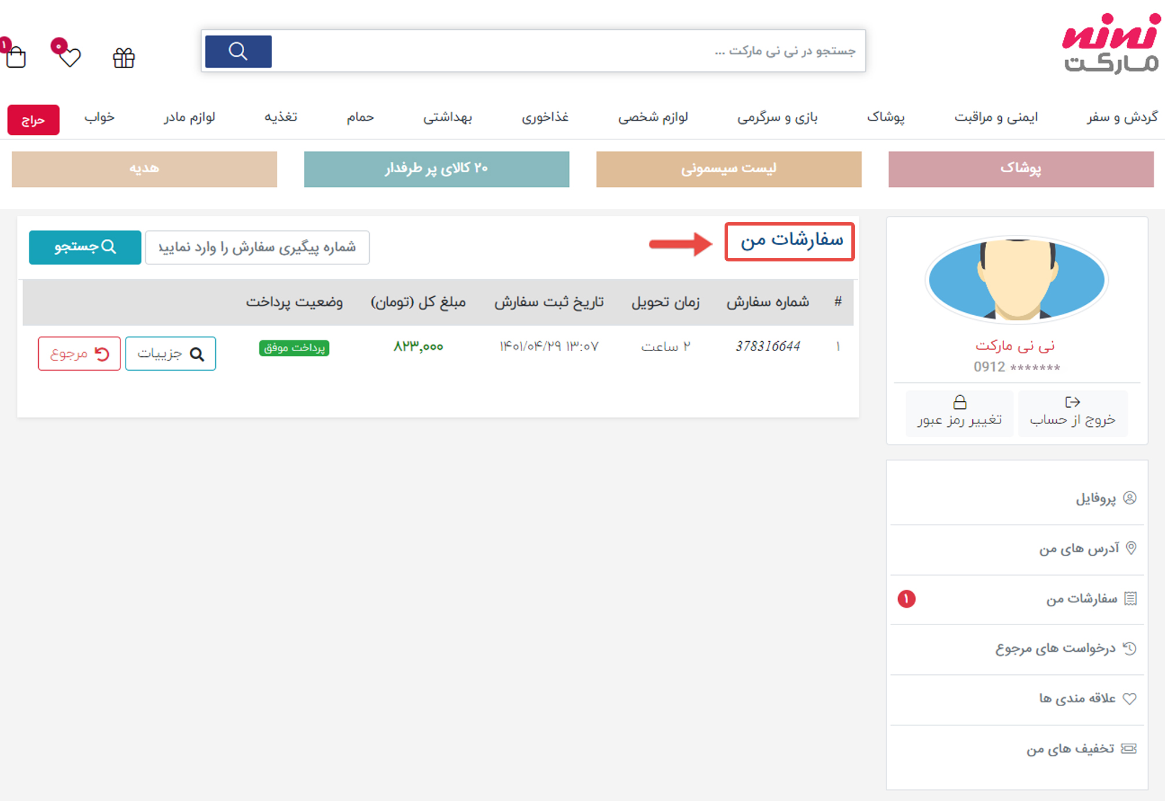Click the teal search (جستجو) order button
Image resolution: width=1165 pixels, height=801 pixels.
click(x=85, y=247)
